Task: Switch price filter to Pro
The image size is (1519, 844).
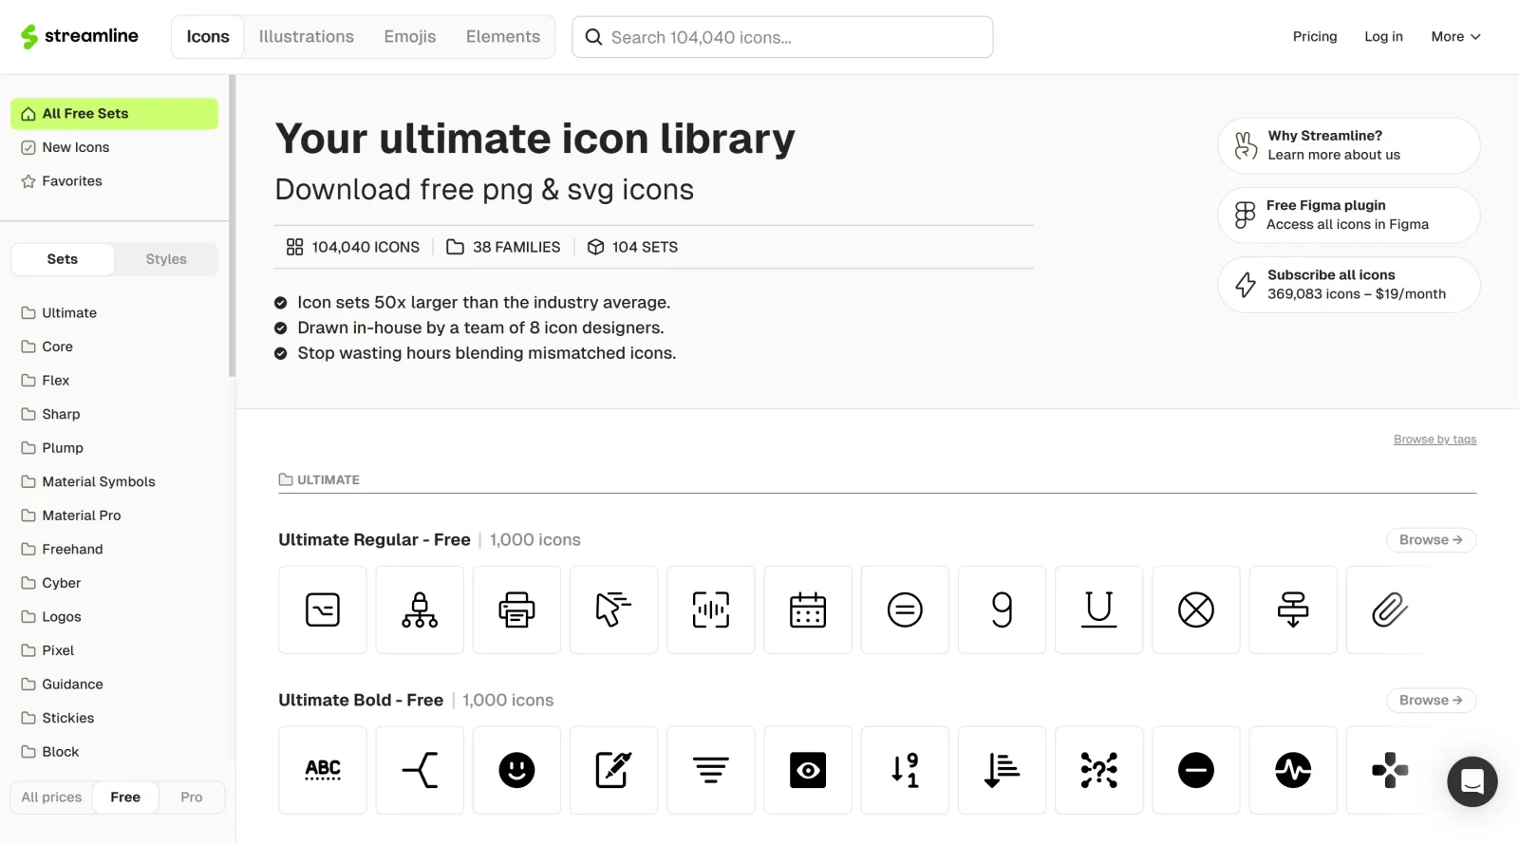Action: [192, 797]
